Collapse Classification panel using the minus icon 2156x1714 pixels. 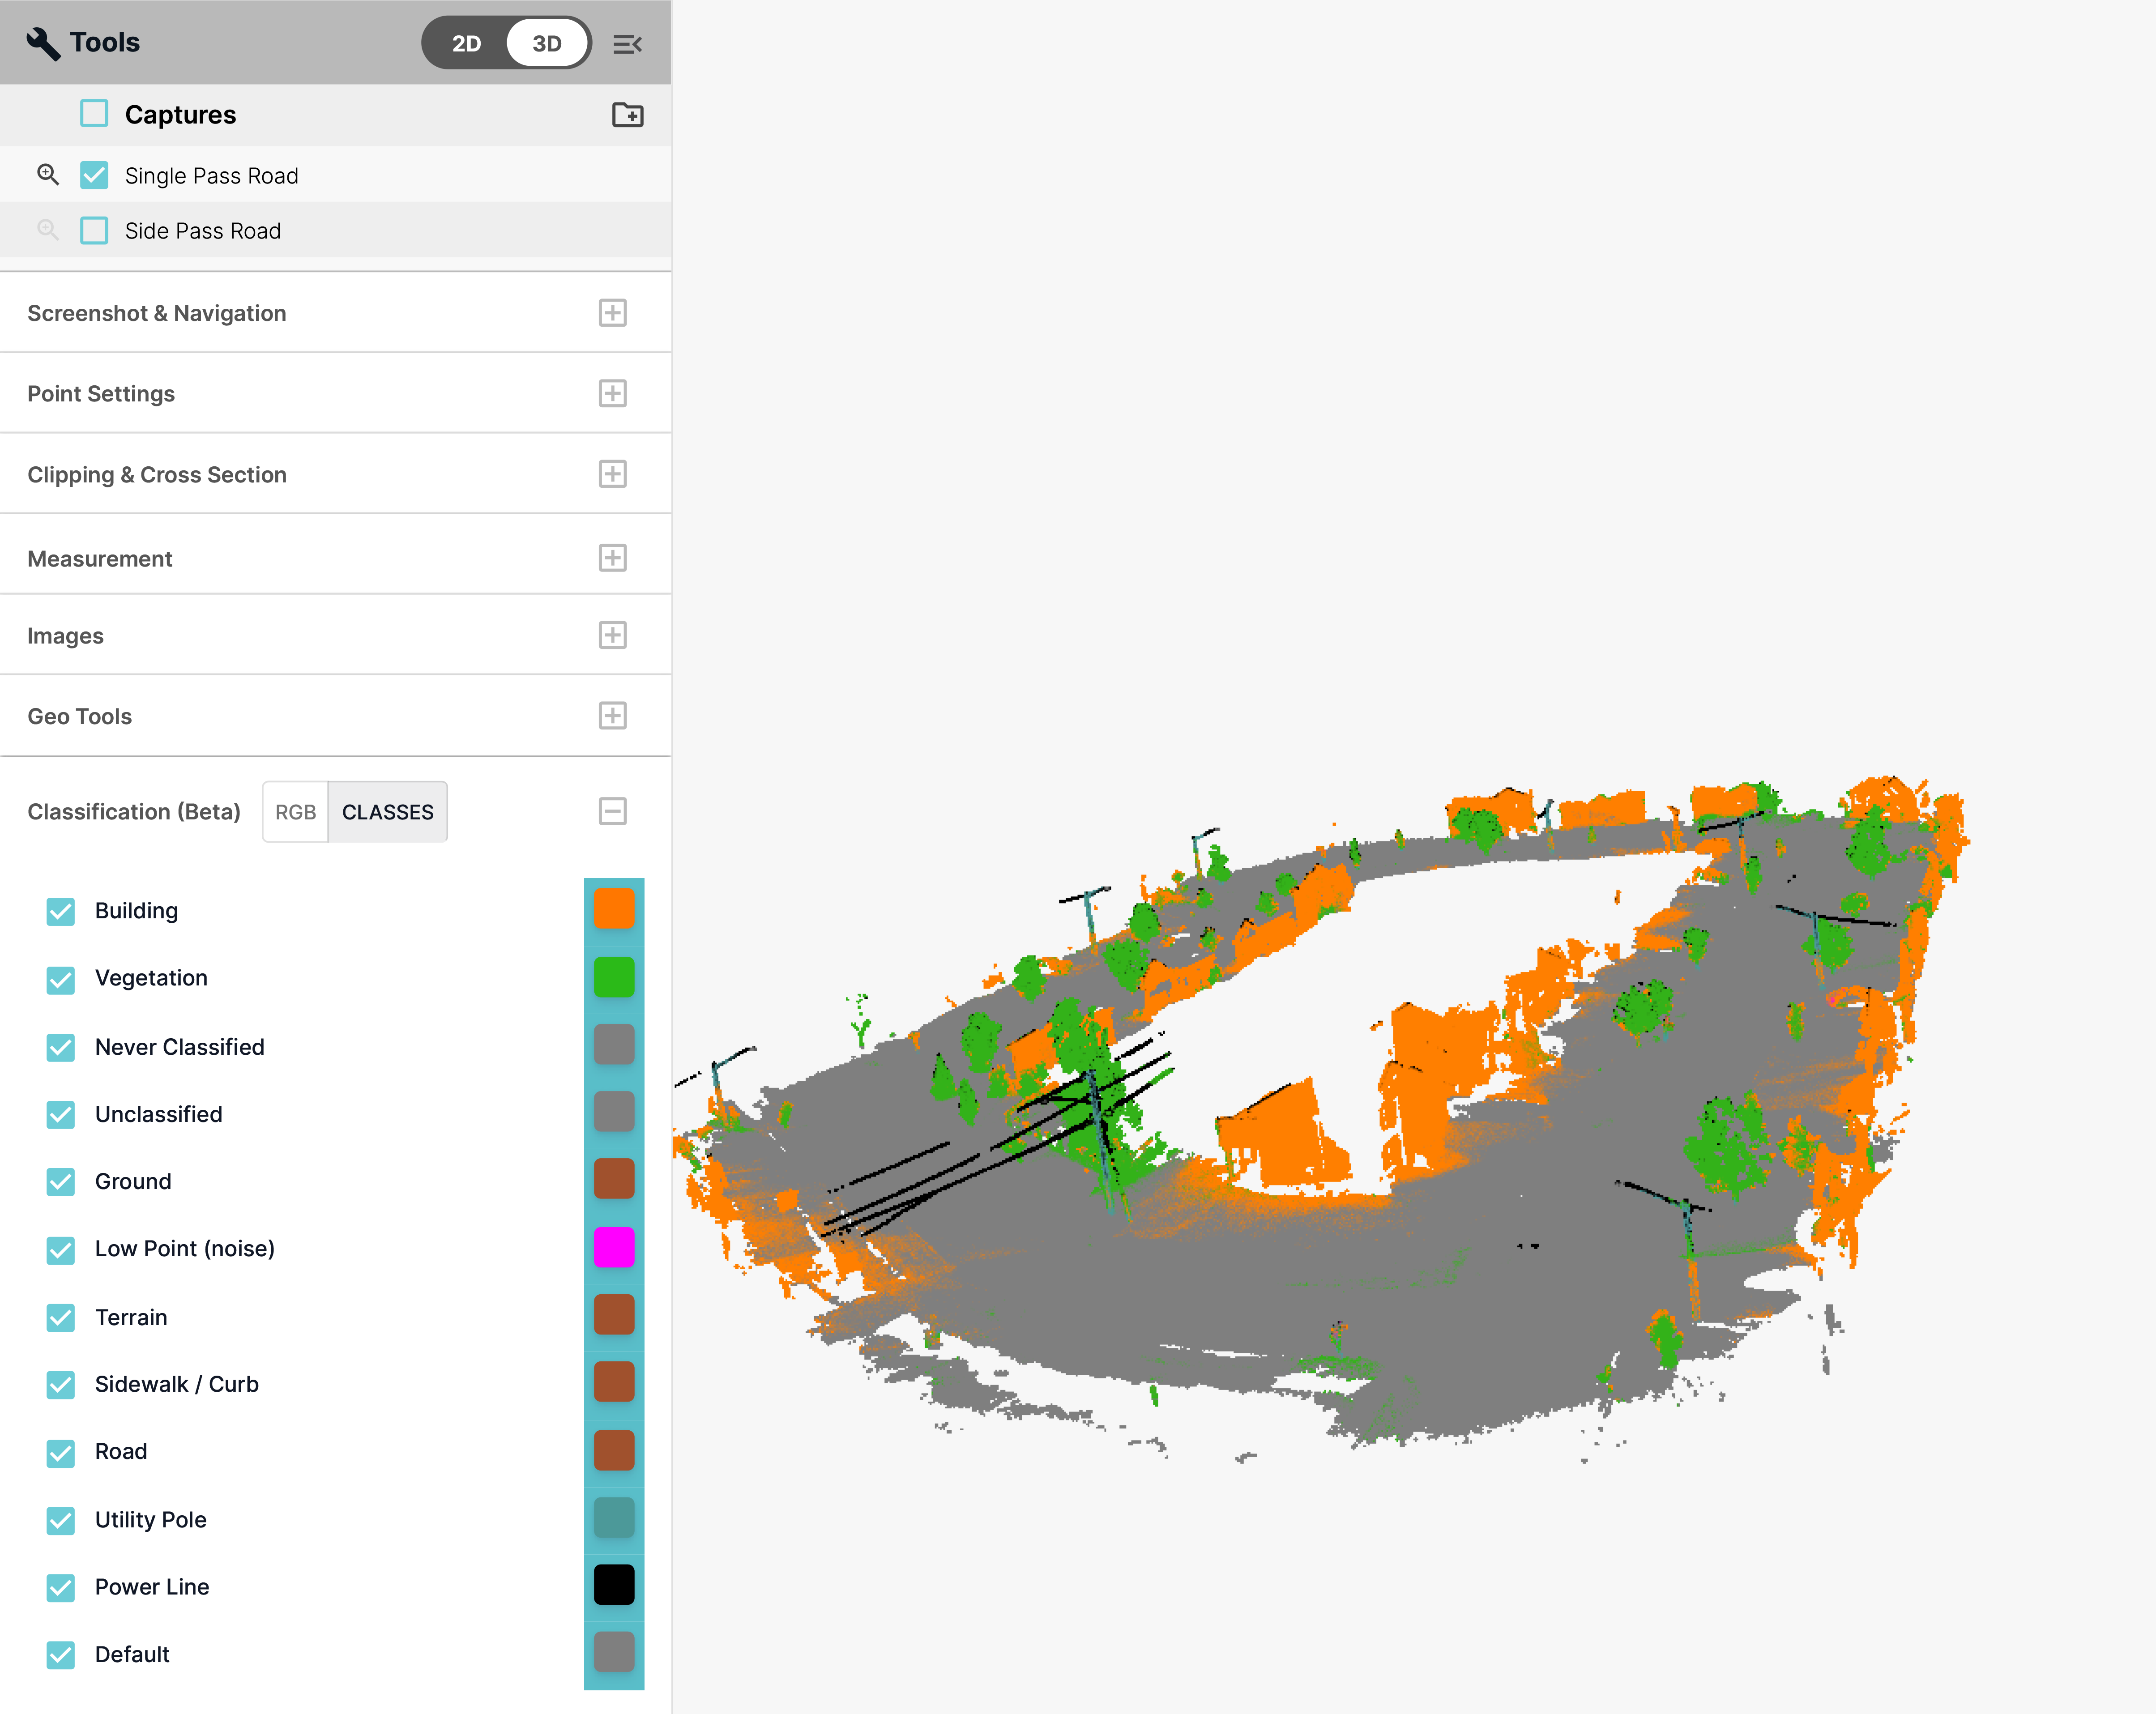[612, 811]
